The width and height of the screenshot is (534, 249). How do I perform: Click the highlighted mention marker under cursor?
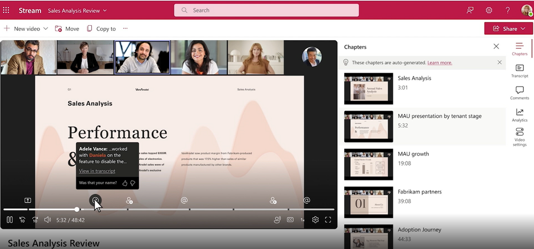coord(96,200)
